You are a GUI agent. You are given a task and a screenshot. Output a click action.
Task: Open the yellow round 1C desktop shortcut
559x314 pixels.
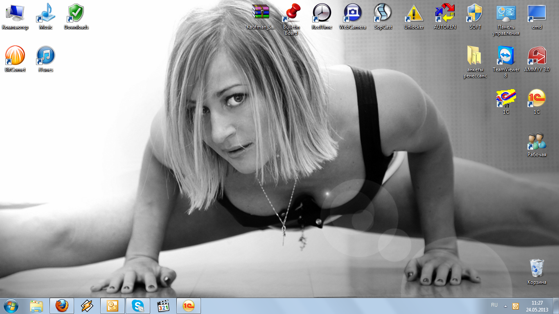click(537, 101)
